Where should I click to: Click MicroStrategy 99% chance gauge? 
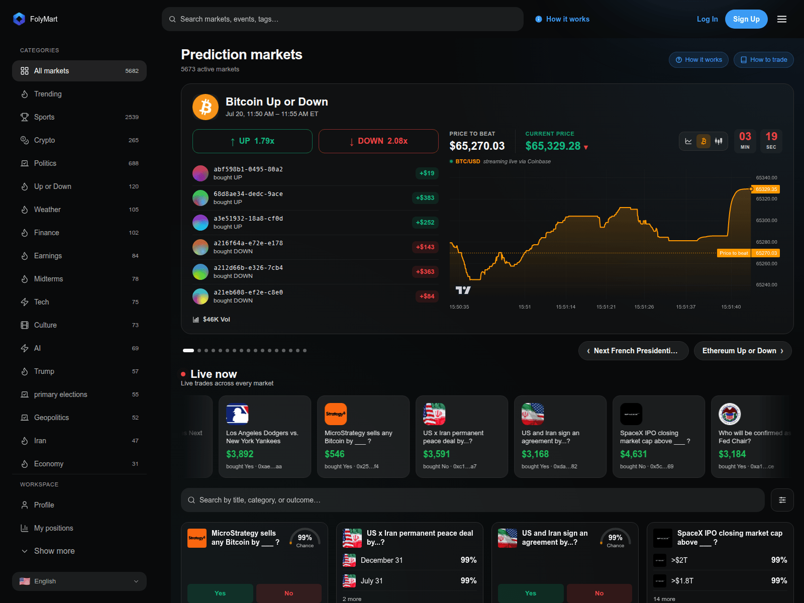click(x=305, y=539)
